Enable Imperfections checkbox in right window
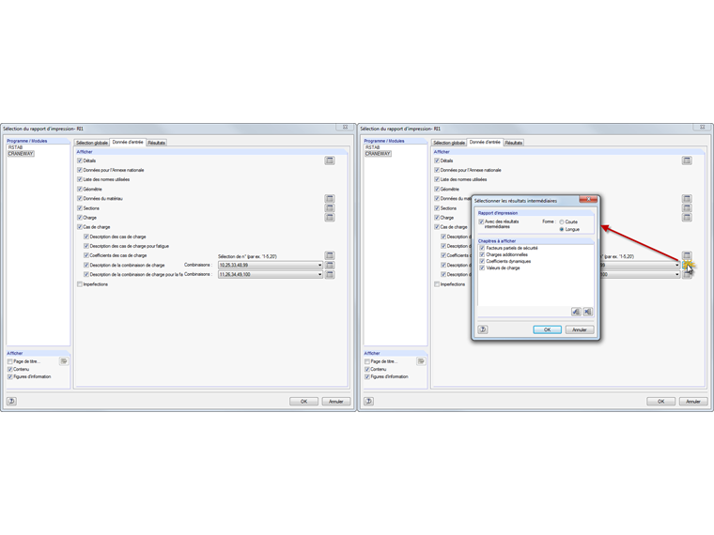 pyautogui.click(x=437, y=284)
